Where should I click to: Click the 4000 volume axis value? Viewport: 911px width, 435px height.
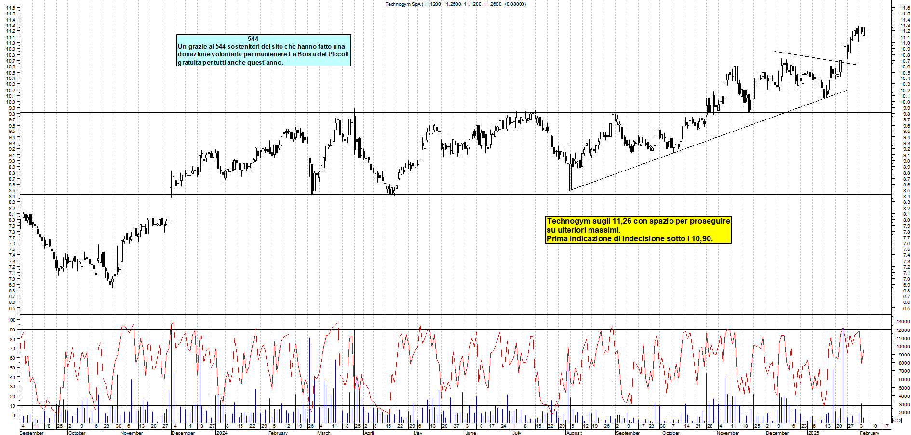(904, 395)
